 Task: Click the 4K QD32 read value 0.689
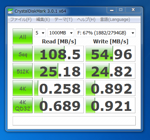(59, 105)
